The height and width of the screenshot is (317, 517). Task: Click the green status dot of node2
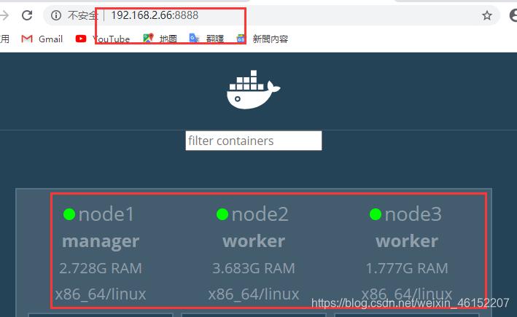pos(222,214)
